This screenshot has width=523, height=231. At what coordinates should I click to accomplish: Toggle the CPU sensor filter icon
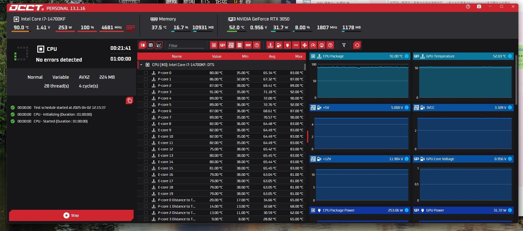click(x=214, y=45)
